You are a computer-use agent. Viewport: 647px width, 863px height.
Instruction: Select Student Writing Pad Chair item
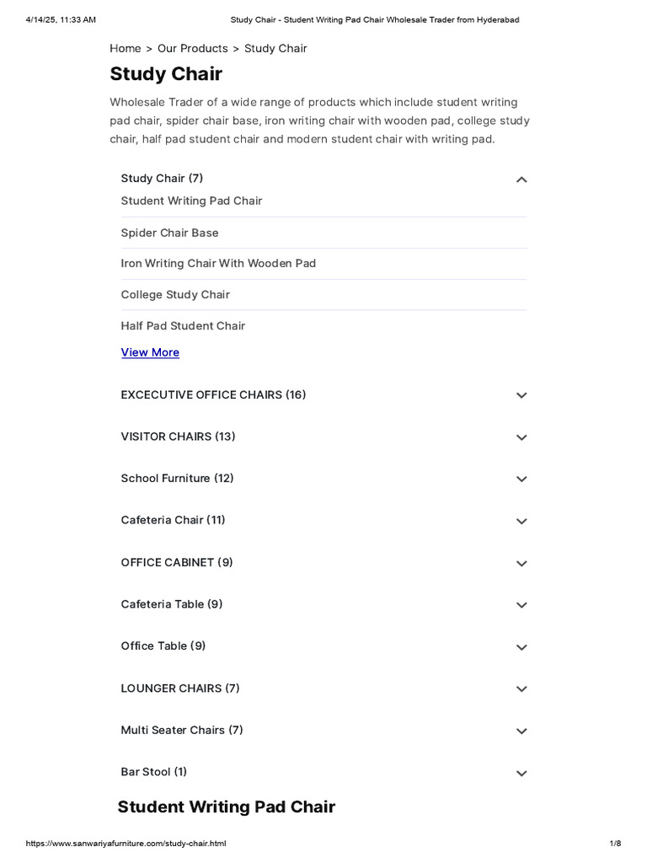(191, 201)
